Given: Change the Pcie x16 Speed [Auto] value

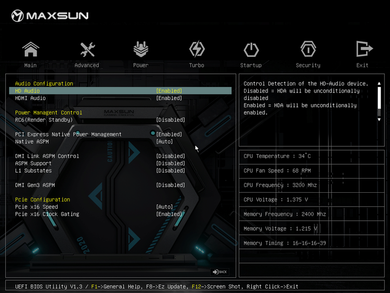Looking at the screenshot, I should (x=164, y=207).
